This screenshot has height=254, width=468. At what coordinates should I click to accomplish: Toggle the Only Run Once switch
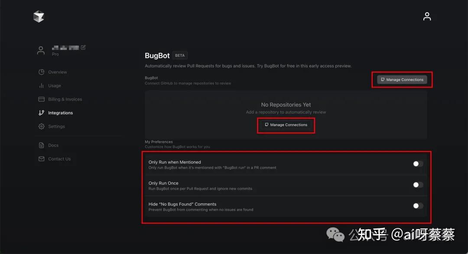point(418,185)
